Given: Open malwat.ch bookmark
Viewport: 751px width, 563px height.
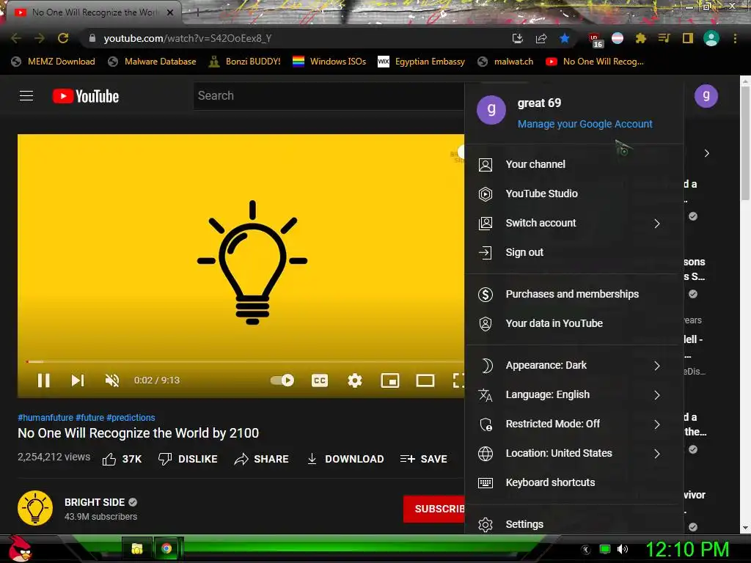Looking at the screenshot, I should [505, 62].
